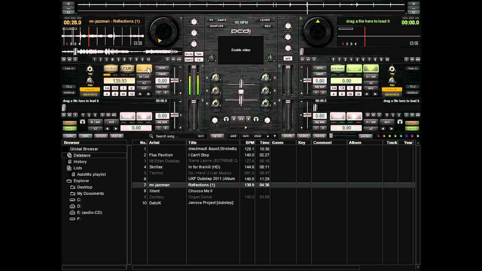
Task: Click deck 3 headphone monitor icon
Action: 82,122
